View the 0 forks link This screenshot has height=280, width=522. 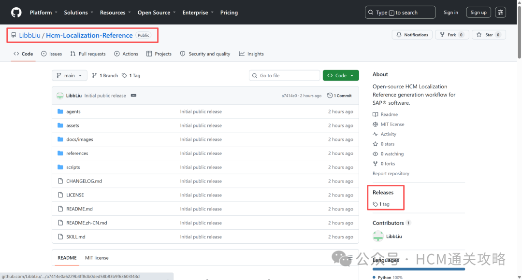click(384, 164)
